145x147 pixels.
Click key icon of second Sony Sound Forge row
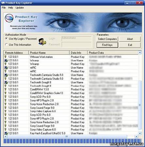coord(6,126)
